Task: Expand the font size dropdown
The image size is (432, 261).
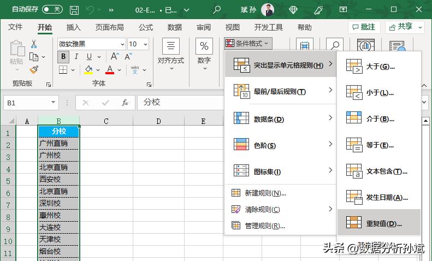Action: [145, 44]
